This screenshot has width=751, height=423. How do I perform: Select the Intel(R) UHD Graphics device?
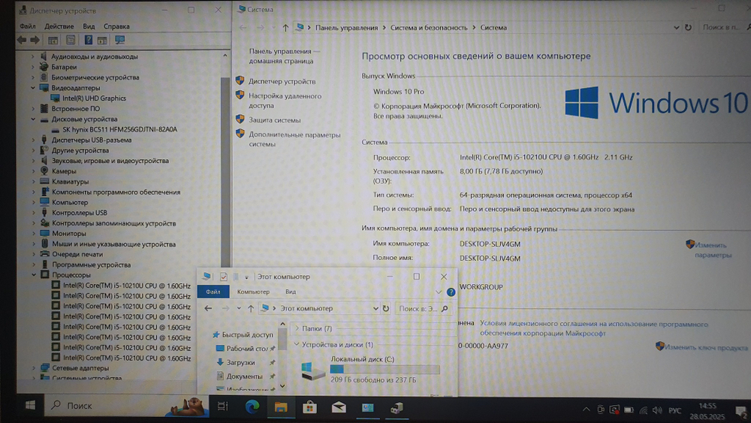coord(94,98)
